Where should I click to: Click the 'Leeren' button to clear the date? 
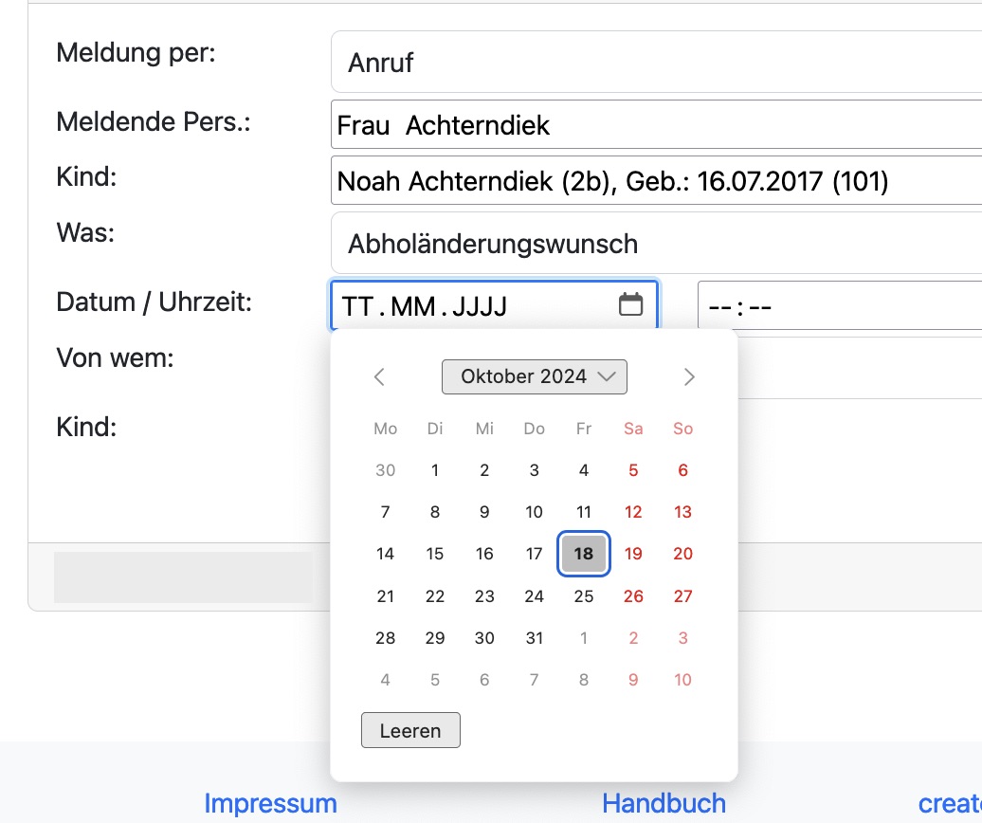coord(410,730)
